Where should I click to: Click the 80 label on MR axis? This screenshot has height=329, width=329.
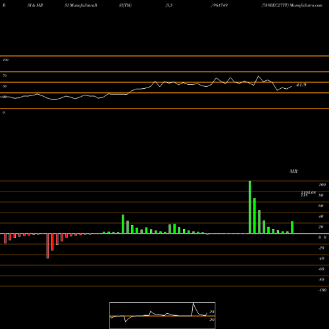click(x=321, y=195)
